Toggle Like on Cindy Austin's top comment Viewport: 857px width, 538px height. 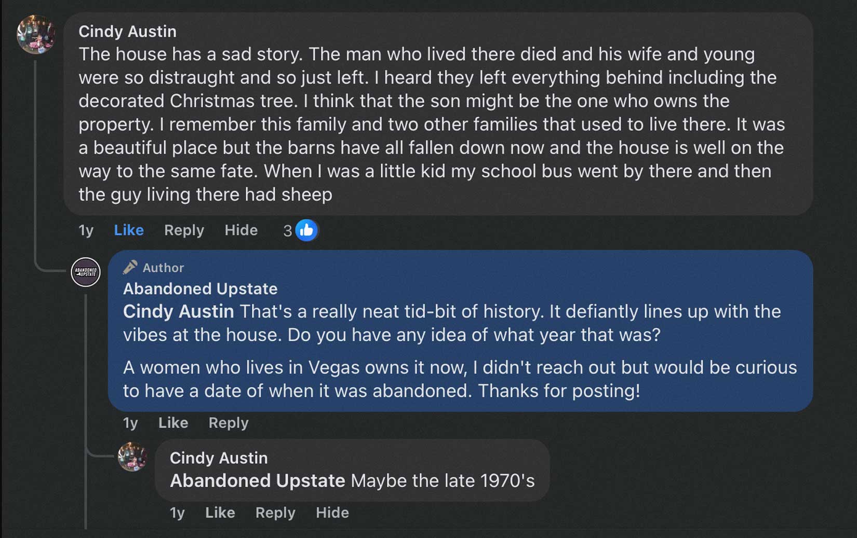(128, 230)
